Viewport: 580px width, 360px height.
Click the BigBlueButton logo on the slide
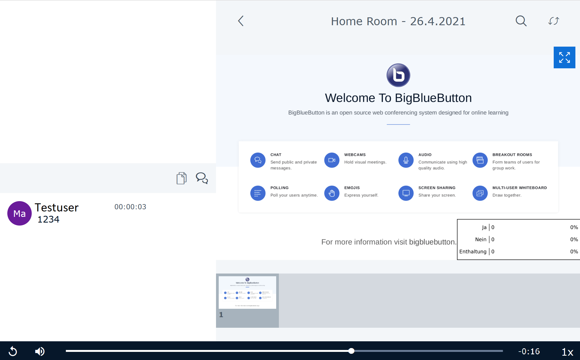click(398, 75)
